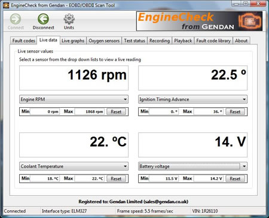Image resolution: width=269 pixels, height=218 pixels.
Task: Click the 14. V battery reading
Action: point(192,145)
